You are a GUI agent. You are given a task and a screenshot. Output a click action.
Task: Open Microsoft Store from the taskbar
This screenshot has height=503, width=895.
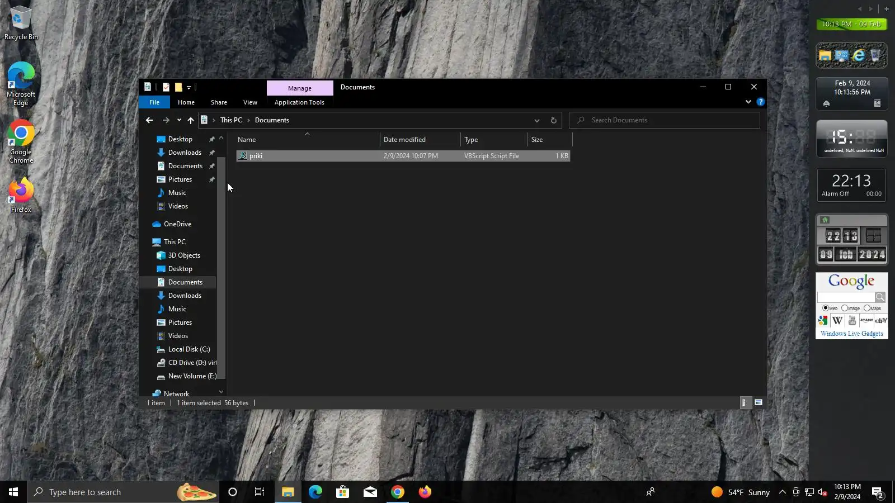(342, 492)
